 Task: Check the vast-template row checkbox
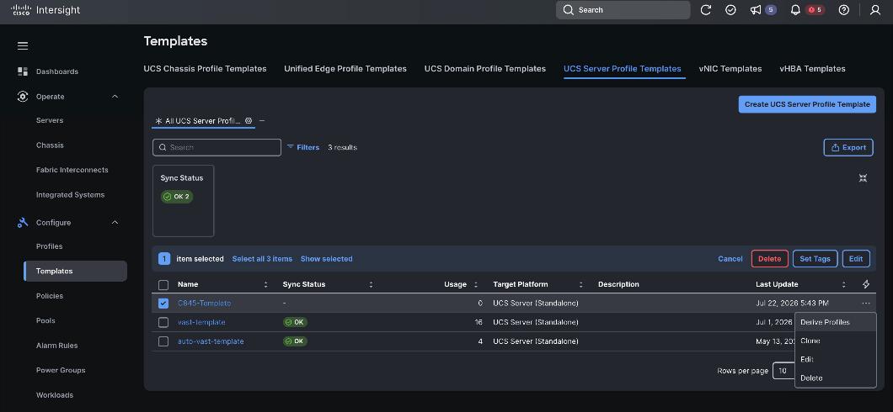coord(163,322)
